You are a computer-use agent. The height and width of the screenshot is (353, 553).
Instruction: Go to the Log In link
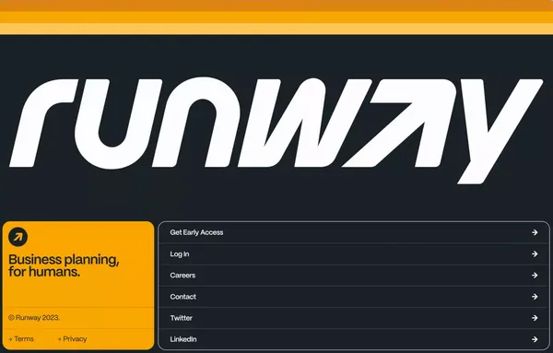pyautogui.click(x=354, y=253)
